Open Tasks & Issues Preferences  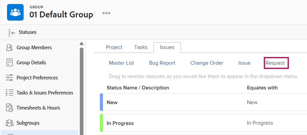click(45, 93)
